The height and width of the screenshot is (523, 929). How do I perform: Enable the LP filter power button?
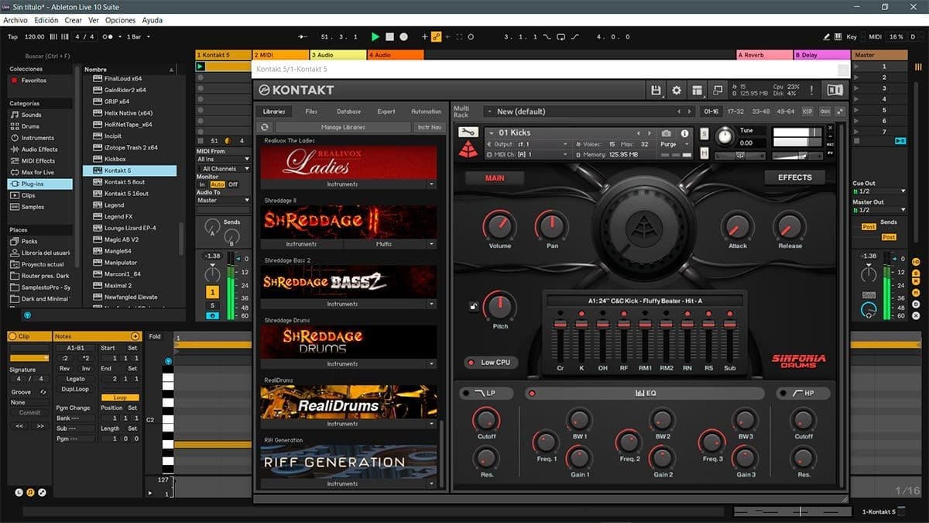click(x=465, y=394)
